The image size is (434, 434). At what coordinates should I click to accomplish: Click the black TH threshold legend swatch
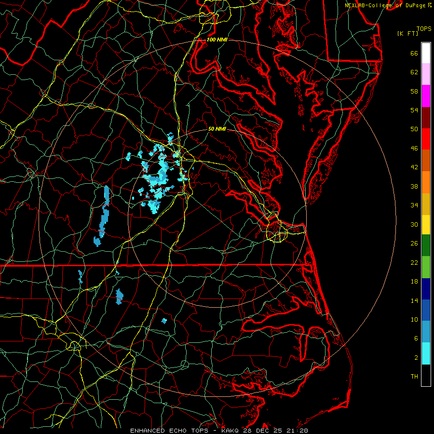point(426,375)
